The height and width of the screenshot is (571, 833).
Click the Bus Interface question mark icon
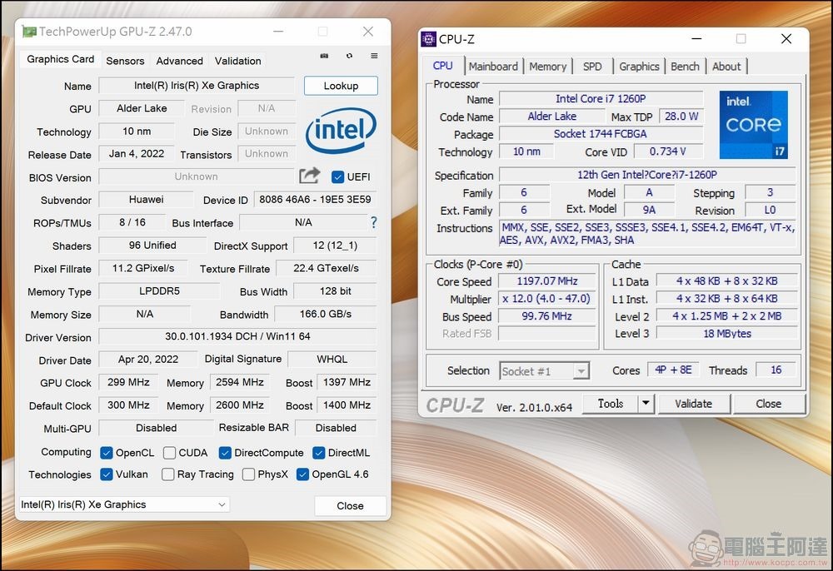(373, 222)
